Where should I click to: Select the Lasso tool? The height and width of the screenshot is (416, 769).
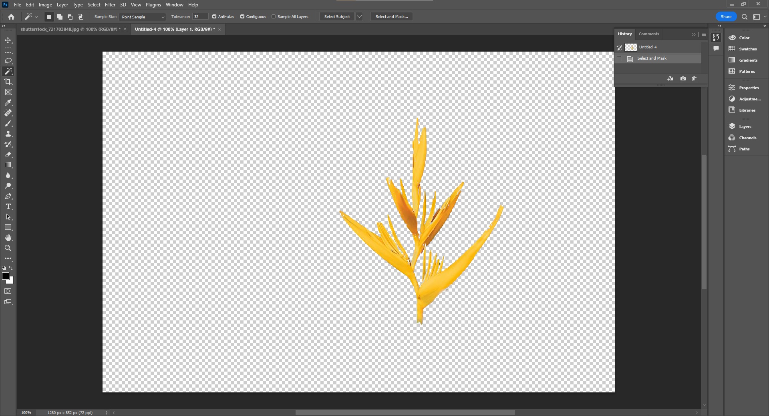click(8, 61)
